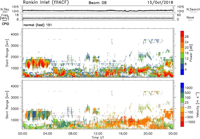Select the "N.Sky" legend label
The width and height of the screenshot is (200, 139).
[x=5, y=9]
